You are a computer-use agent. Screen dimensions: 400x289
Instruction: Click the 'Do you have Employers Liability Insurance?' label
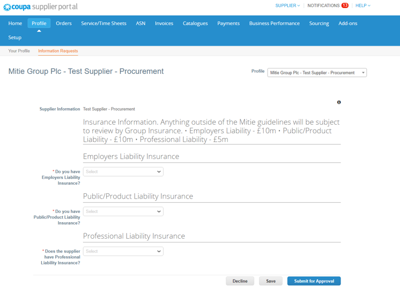[61, 177]
